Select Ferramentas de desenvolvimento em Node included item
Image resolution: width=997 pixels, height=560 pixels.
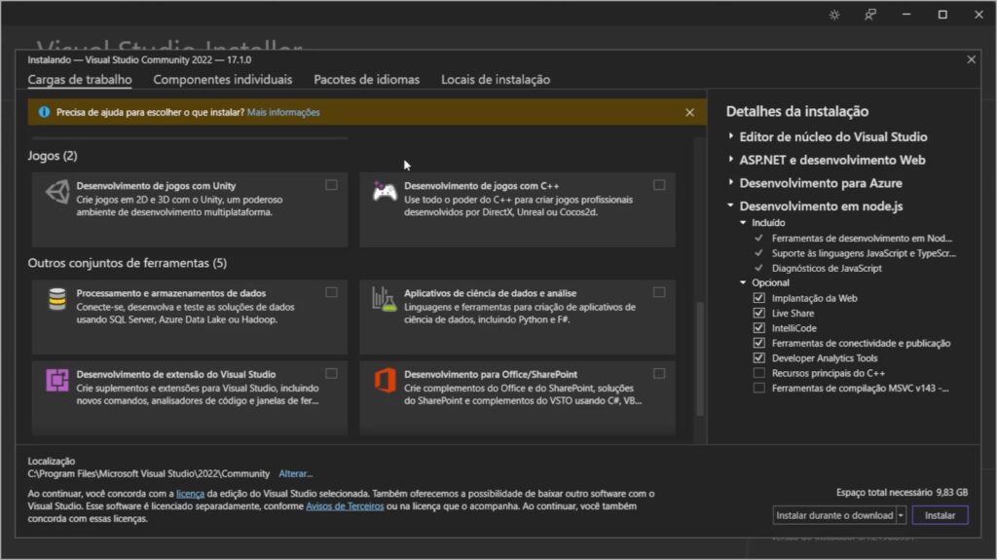pyautogui.click(x=862, y=238)
